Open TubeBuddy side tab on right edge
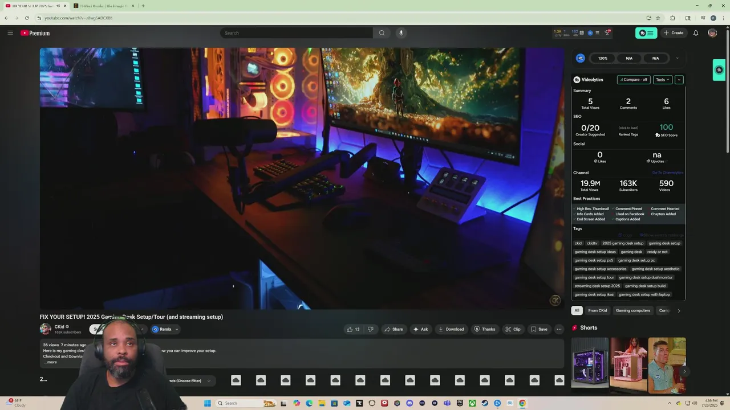 tap(719, 70)
